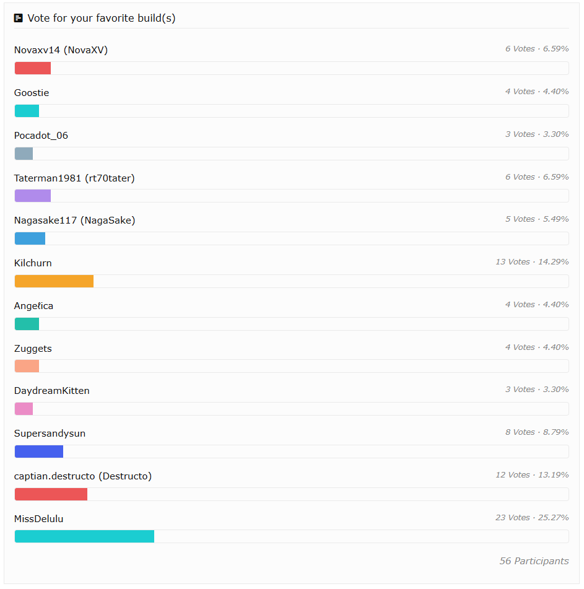Click the Goostie option label
The image size is (584, 589).
point(32,93)
